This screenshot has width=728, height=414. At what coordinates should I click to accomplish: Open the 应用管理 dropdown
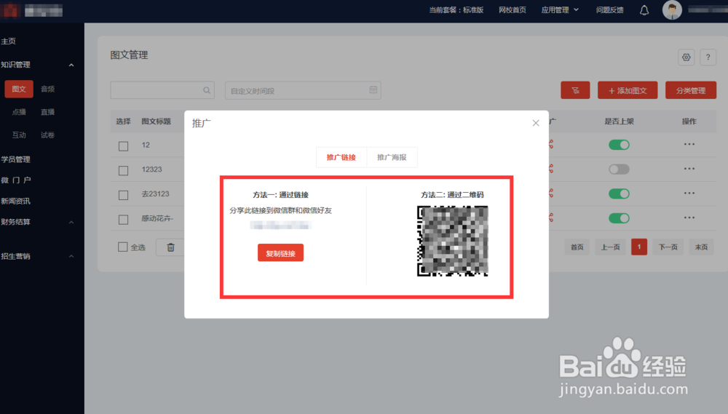pyautogui.click(x=560, y=9)
